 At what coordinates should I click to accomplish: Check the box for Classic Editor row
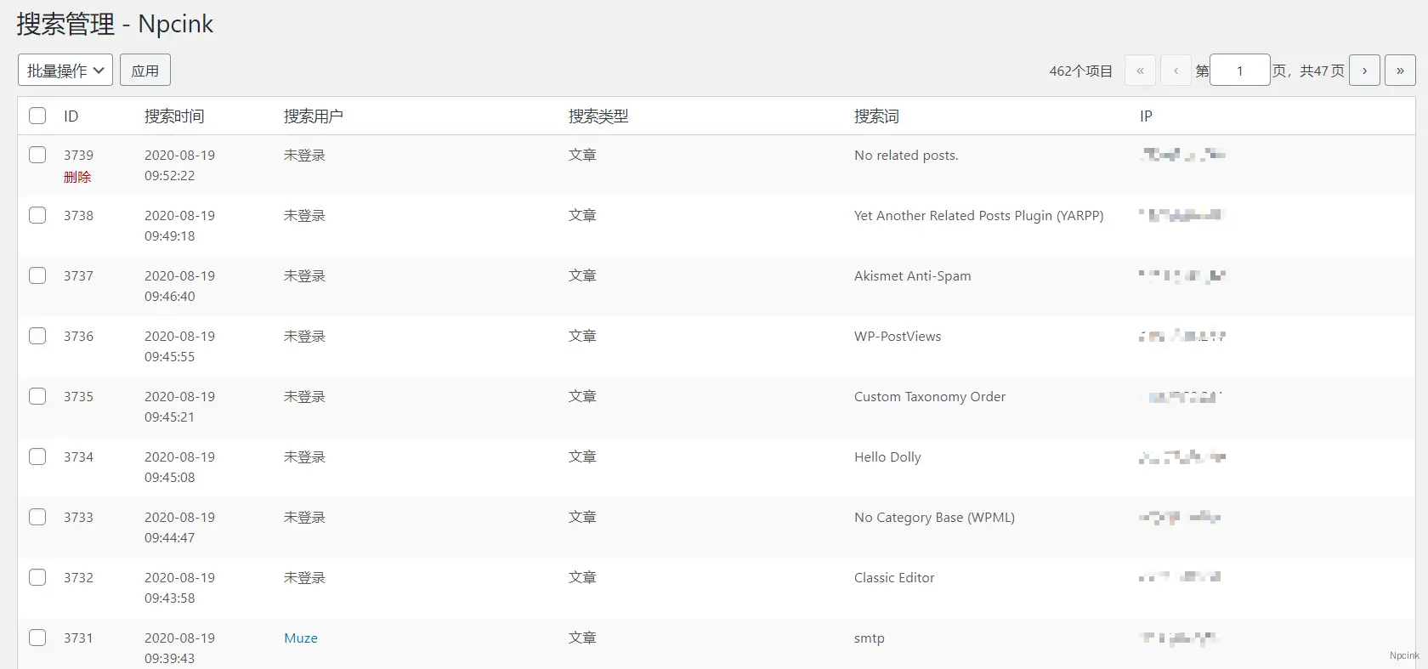point(37,577)
